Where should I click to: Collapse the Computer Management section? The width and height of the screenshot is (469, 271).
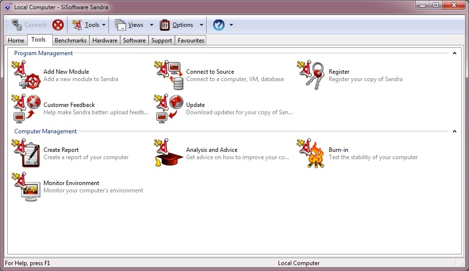pyautogui.click(x=454, y=131)
